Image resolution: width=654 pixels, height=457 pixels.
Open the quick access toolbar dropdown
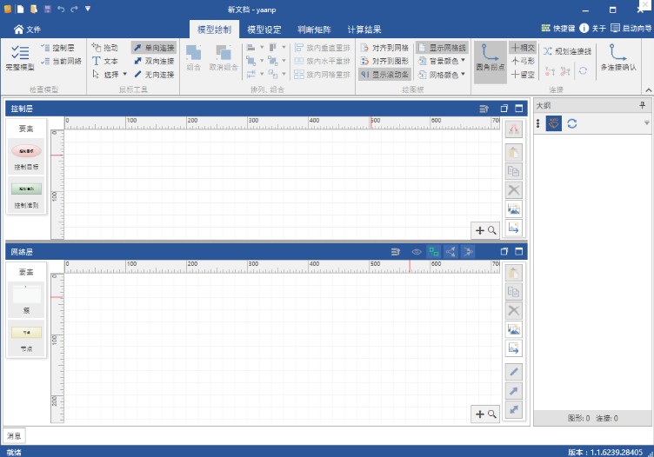pyautogui.click(x=88, y=9)
